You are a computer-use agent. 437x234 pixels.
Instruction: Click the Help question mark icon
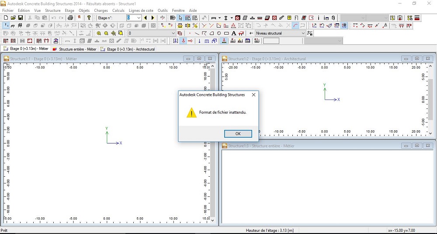coord(89,18)
